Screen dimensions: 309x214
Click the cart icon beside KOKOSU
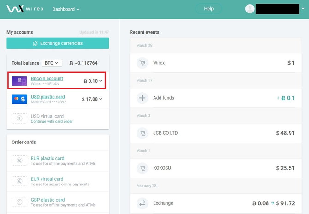(x=143, y=168)
